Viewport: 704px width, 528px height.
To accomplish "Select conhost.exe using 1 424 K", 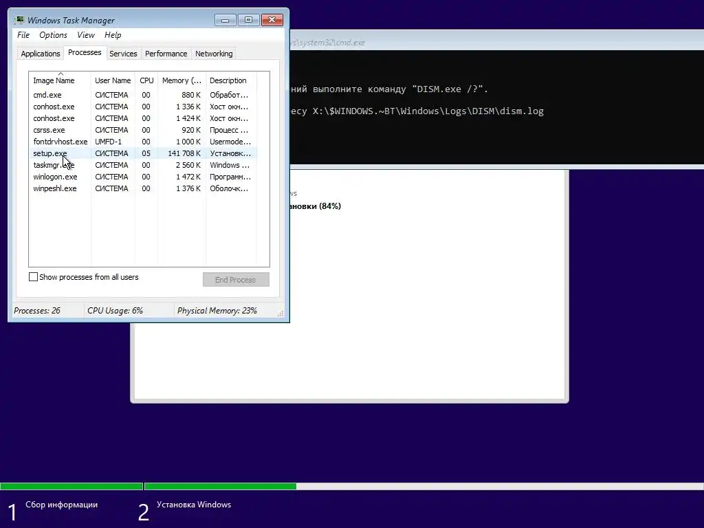I will pyautogui.click(x=143, y=118).
